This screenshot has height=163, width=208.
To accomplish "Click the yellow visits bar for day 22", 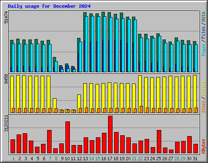I will [140, 94].
